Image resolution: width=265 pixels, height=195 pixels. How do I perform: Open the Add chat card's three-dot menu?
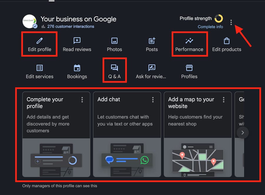click(153, 100)
